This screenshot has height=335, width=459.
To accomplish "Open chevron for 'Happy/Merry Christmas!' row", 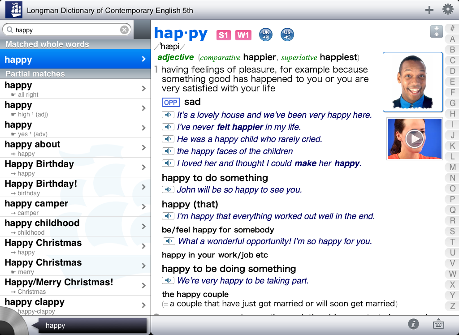I will coord(144,286).
